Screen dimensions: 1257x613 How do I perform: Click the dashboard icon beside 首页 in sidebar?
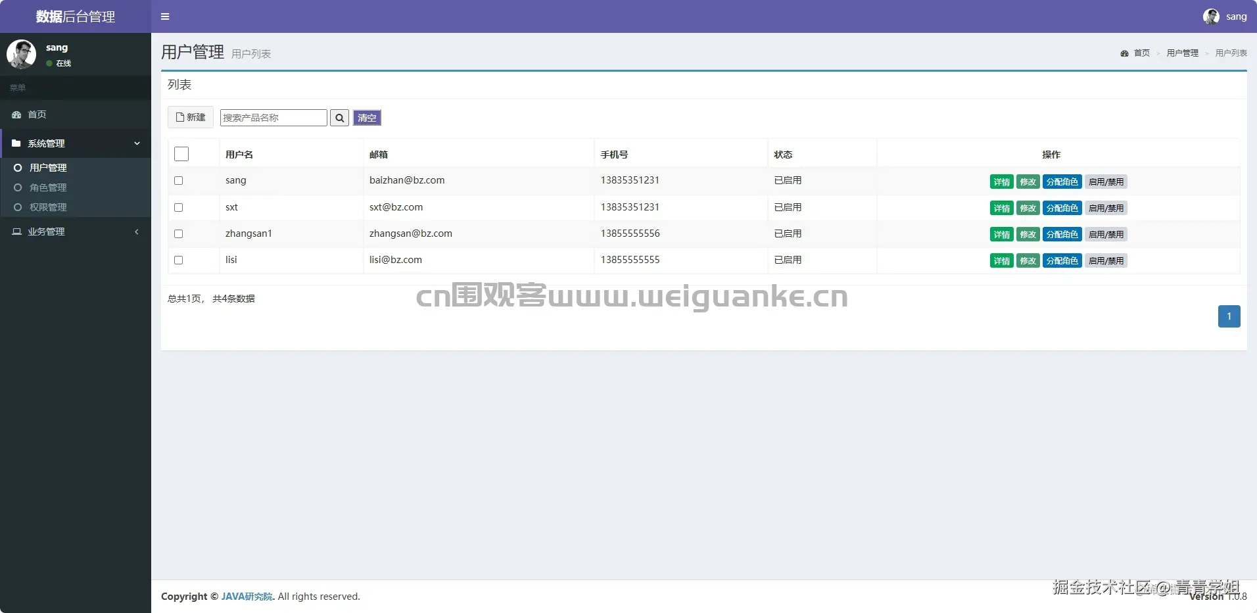pos(16,114)
